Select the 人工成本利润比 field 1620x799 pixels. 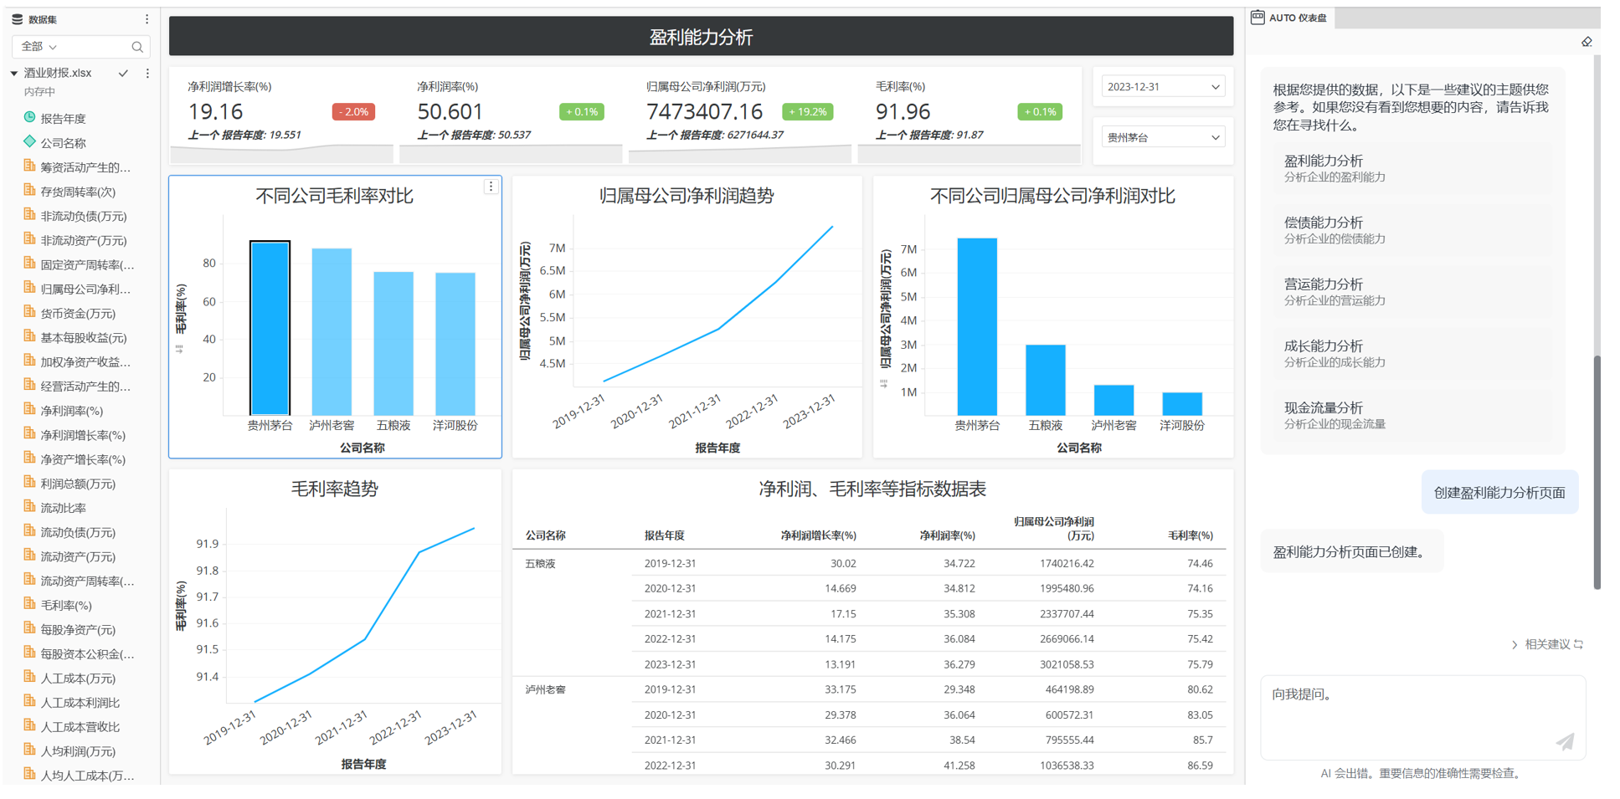pos(80,703)
